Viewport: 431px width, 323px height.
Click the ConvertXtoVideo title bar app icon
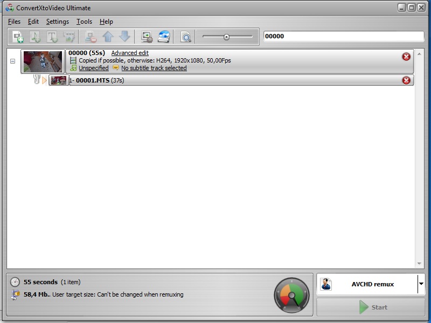(x=10, y=8)
